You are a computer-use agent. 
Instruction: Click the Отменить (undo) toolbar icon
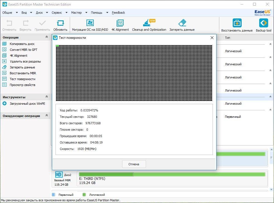point(9,23)
